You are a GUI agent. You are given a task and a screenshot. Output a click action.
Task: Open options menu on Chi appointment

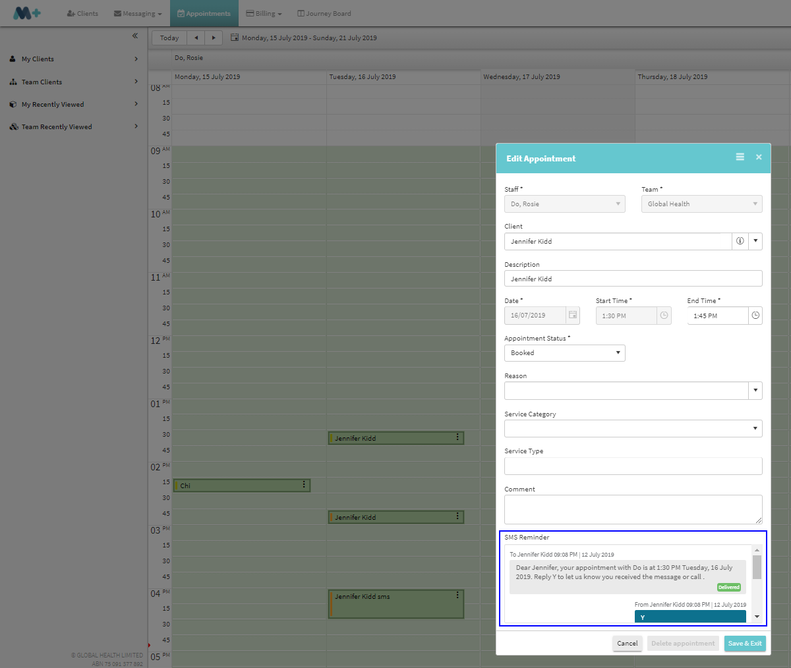[x=304, y=485]
